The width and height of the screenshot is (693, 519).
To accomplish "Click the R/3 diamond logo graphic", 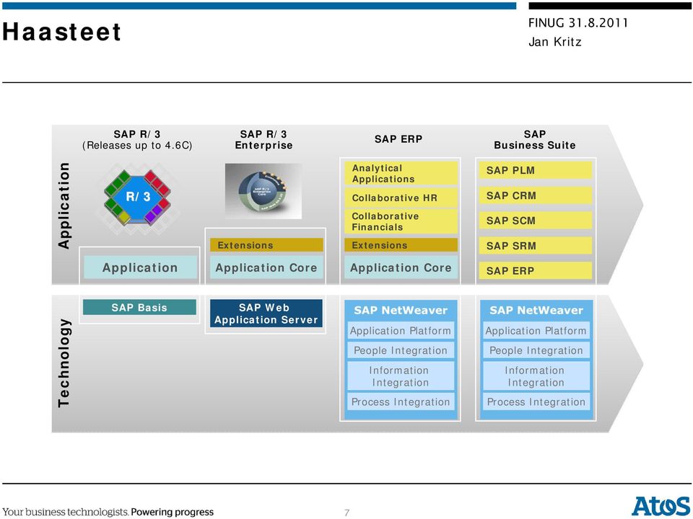I will (x=137, y=198).
